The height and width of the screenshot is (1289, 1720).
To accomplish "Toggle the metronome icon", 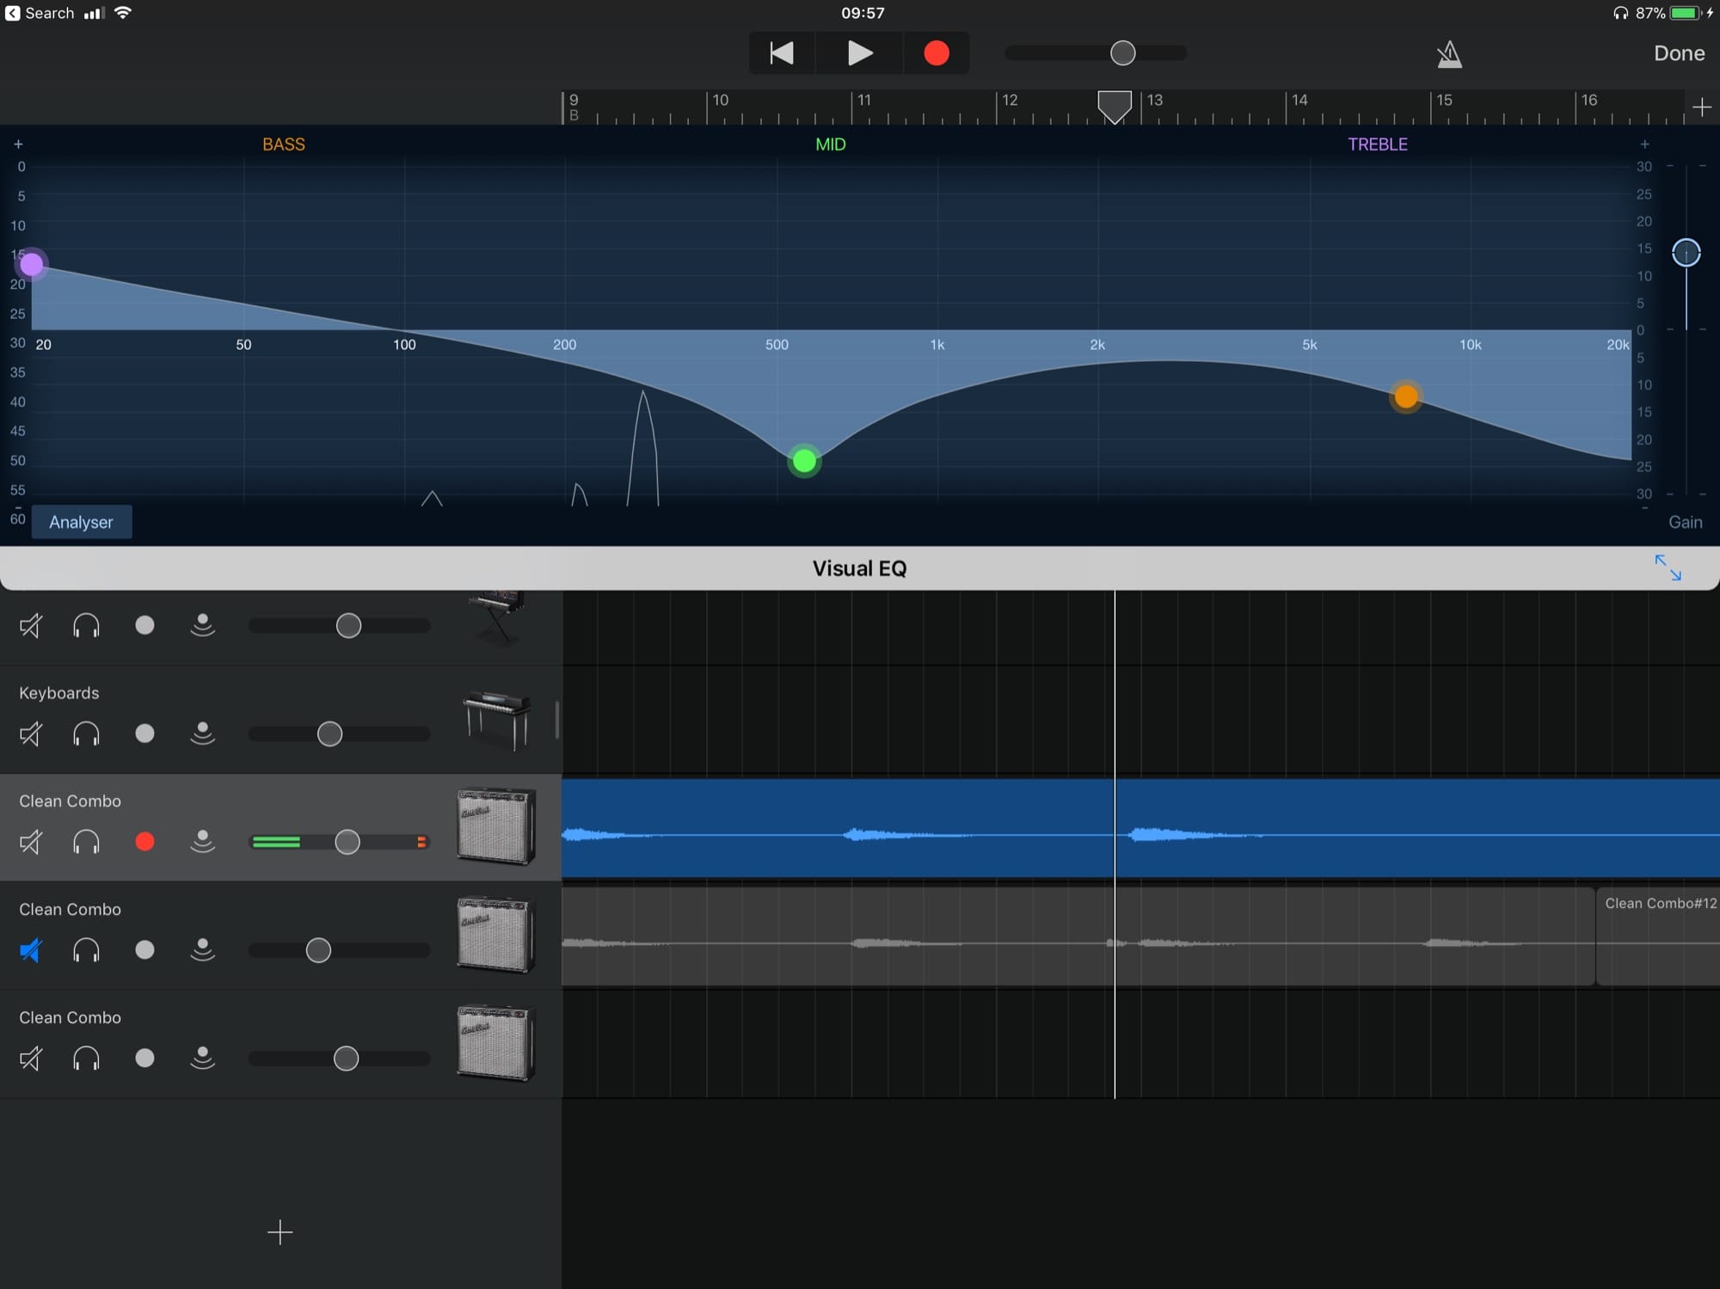I will pos(1449,54).
